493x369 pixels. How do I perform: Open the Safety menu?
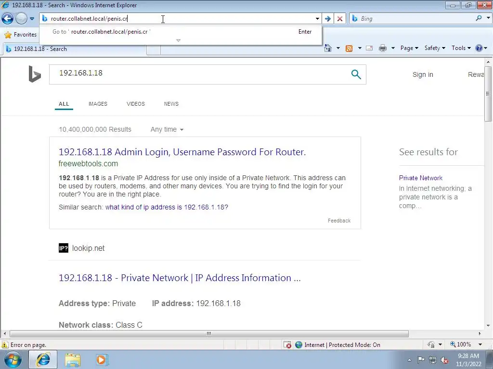(x=435, y=48)
